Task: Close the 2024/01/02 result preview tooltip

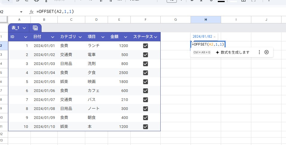Action: (214, 37)
